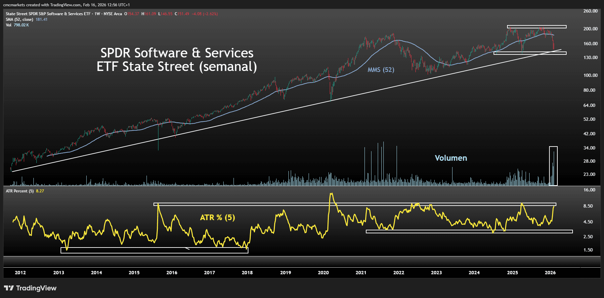Select the lower ATR support rectangle
The image size is (604, 298).
click(x=470, y=231)
